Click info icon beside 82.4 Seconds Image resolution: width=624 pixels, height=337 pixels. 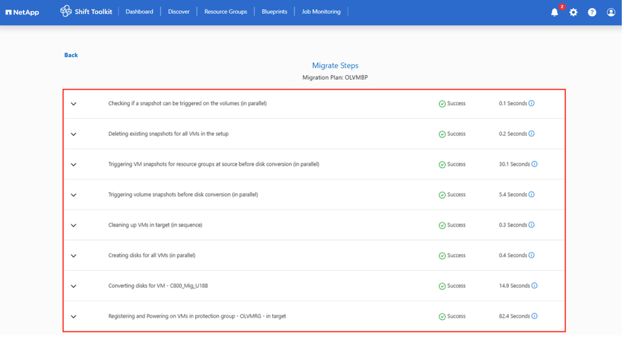click(x=534, y=316)
